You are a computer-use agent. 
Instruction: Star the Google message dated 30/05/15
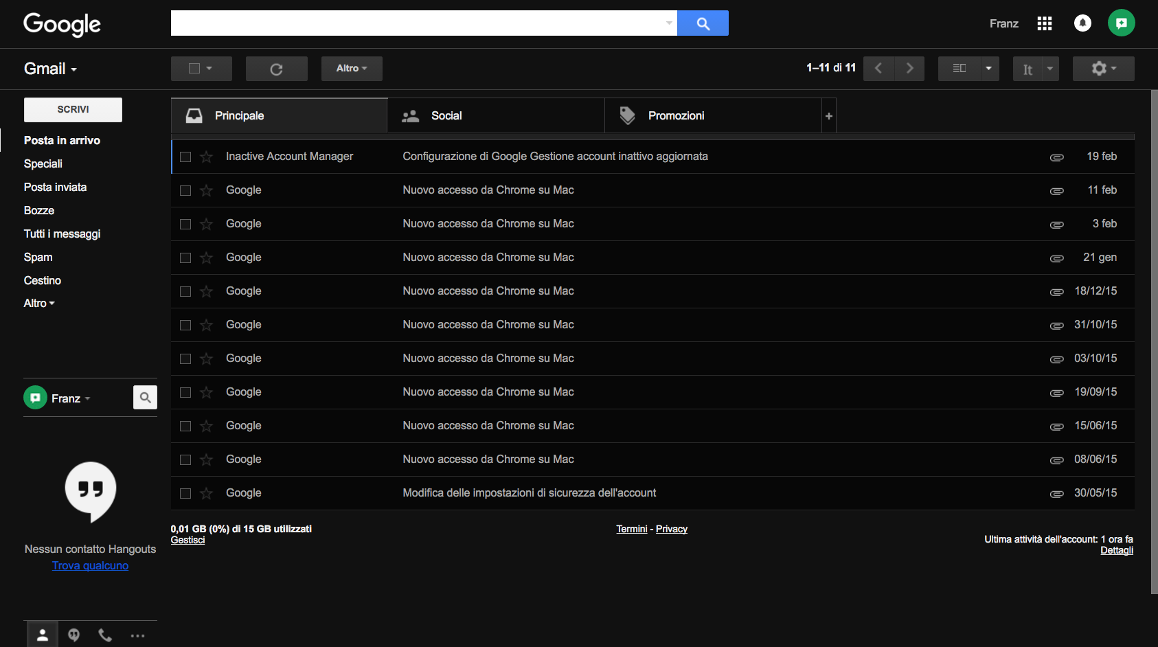(206, 493)
